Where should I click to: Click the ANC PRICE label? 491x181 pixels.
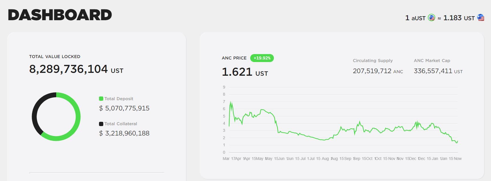coord(234,58)
